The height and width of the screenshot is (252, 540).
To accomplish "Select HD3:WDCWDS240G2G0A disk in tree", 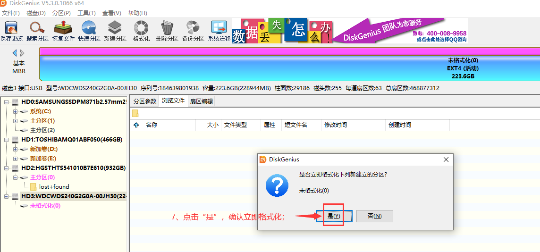I will (x=74, y=196).
